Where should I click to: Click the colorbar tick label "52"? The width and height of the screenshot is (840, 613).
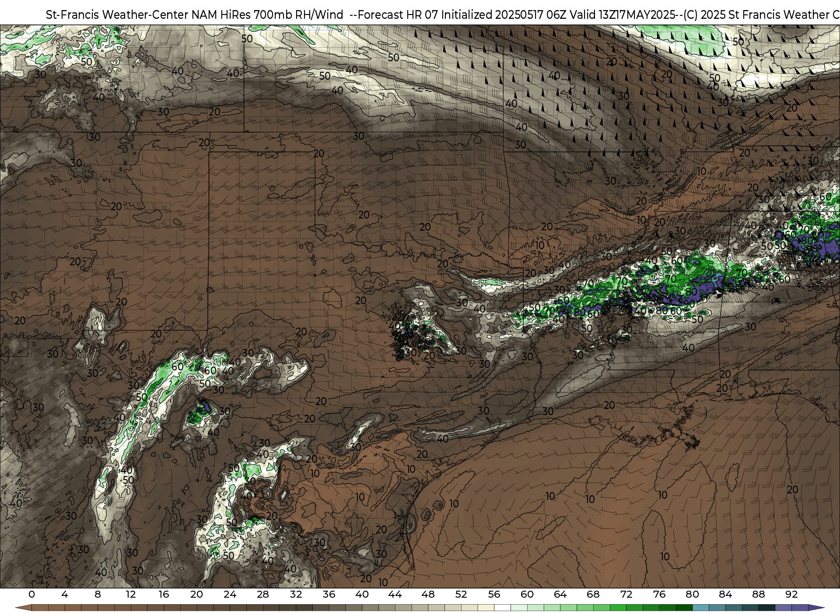(461, 595)
